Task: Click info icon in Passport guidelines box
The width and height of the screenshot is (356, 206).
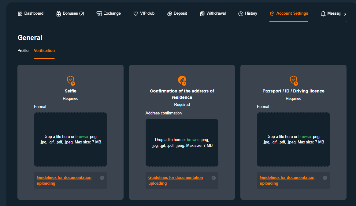Action: tap(325, 178)
